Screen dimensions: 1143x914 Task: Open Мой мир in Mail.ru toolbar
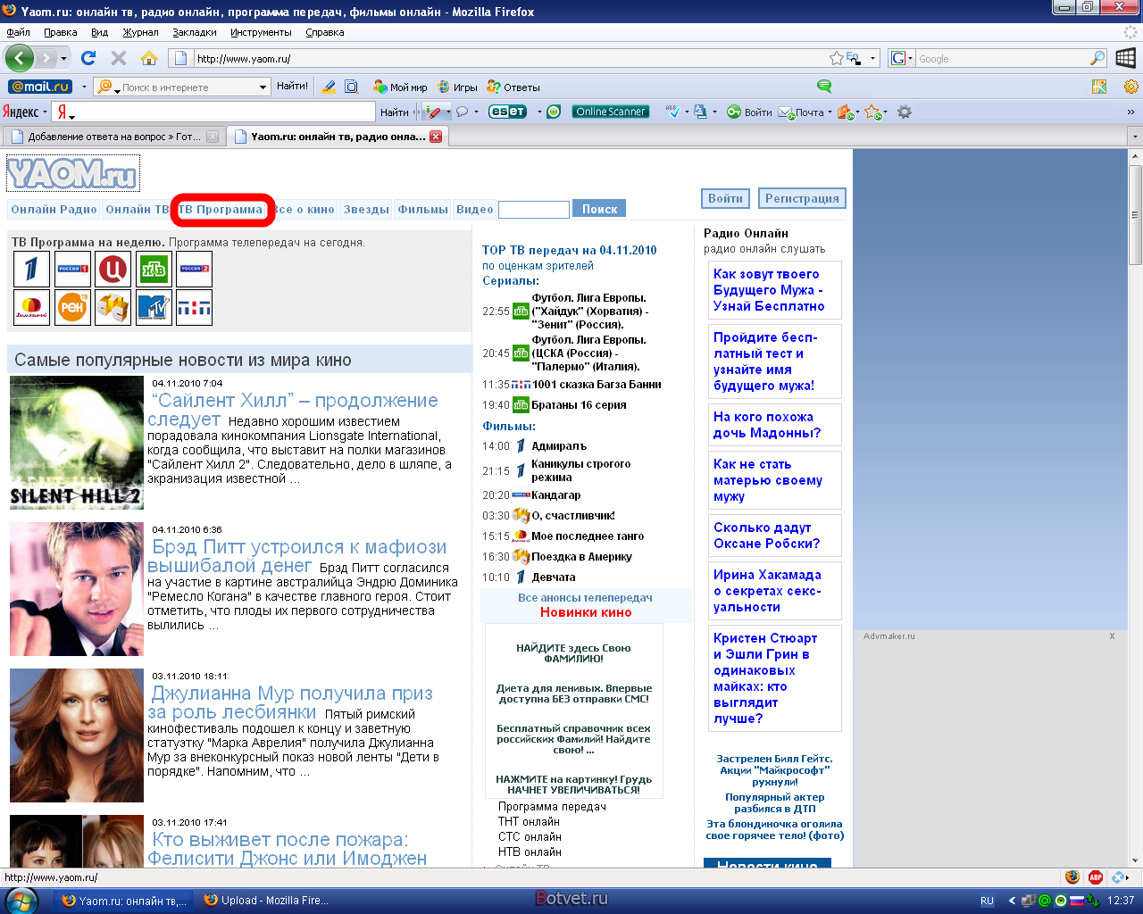(x=400, y=87)
